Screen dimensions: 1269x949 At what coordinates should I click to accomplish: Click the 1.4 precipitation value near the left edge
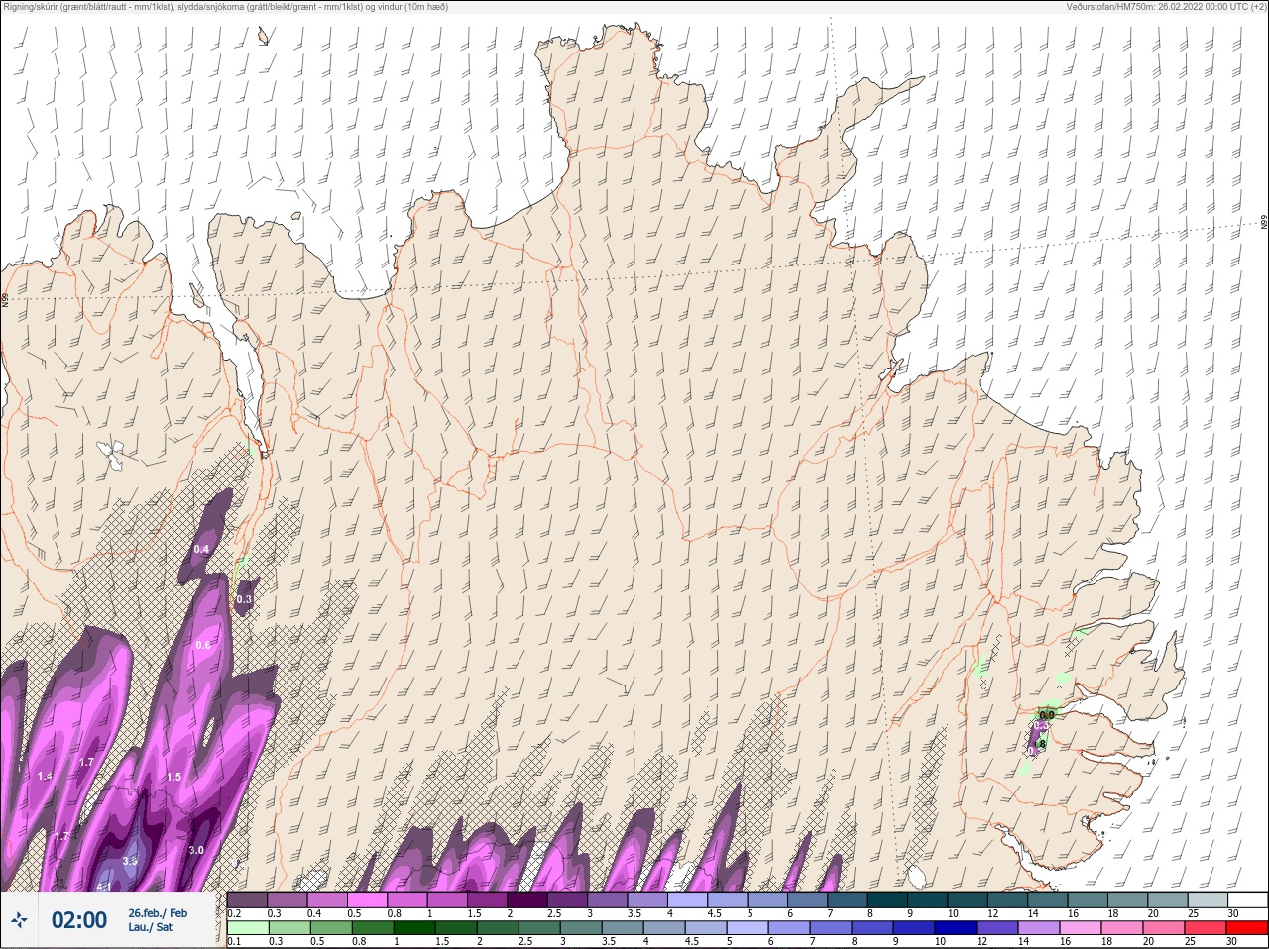click(x=45, y=776)
